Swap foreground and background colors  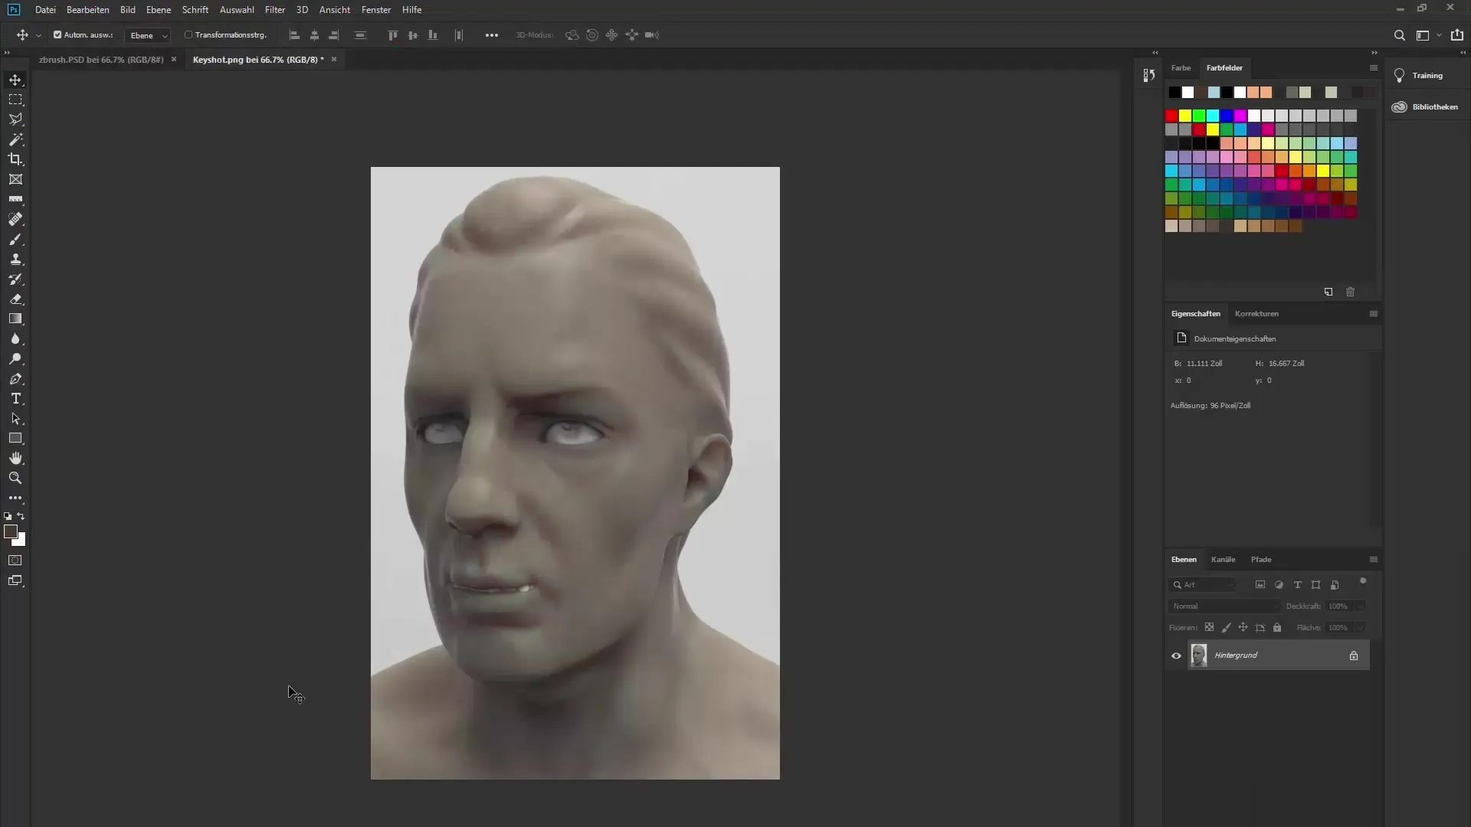click(x=21, y=516)
